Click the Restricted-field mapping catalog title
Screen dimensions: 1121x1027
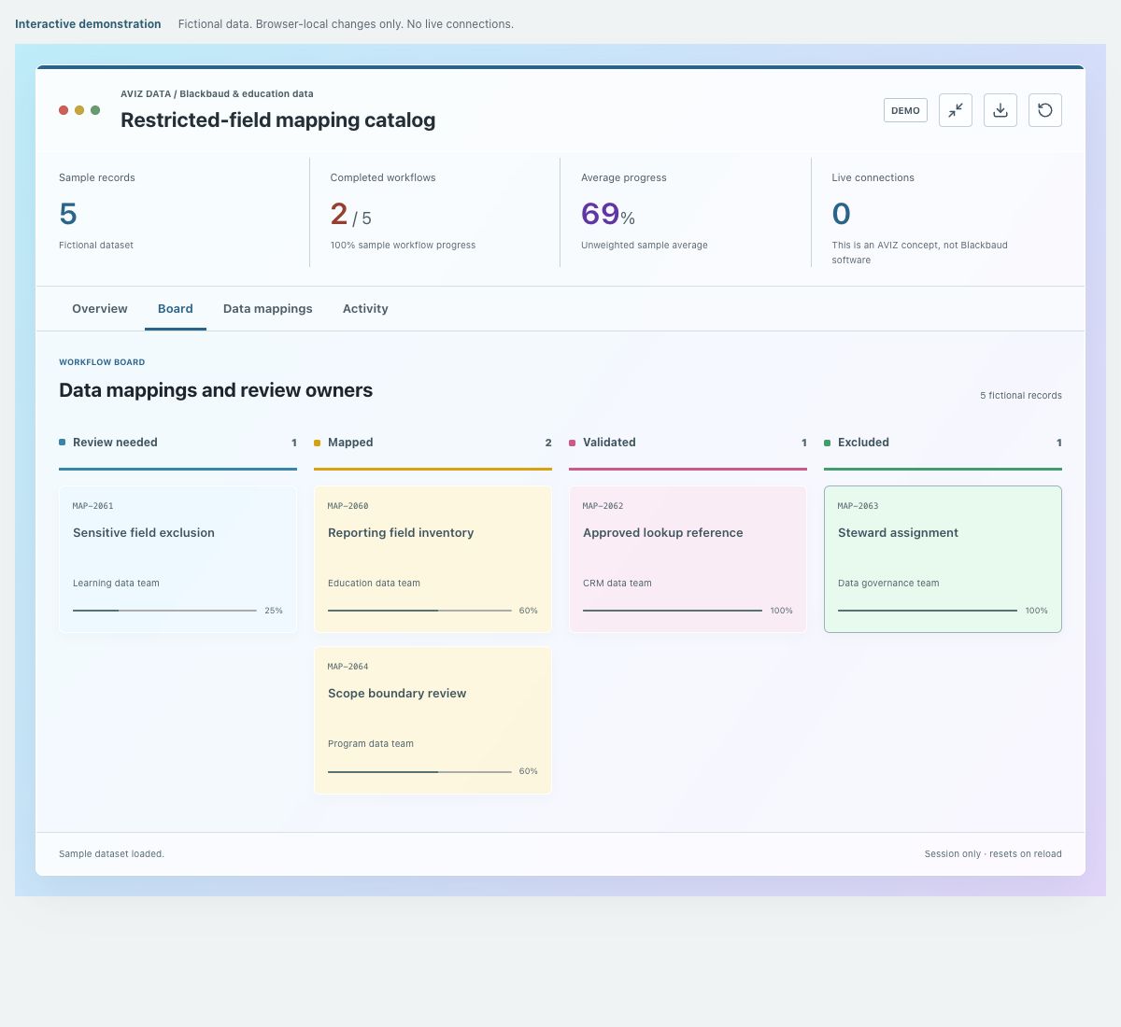point(278,120)
